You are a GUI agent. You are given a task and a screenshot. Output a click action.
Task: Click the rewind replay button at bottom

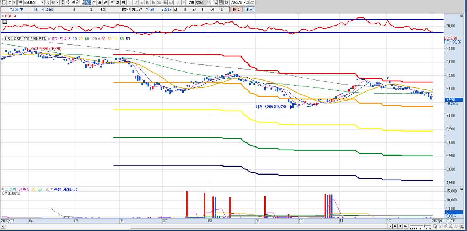(x=395, y=227)
